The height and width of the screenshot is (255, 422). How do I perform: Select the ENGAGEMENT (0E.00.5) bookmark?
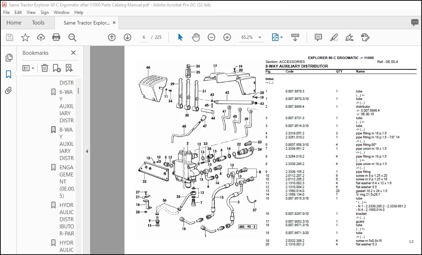click(x=67, y=181)
